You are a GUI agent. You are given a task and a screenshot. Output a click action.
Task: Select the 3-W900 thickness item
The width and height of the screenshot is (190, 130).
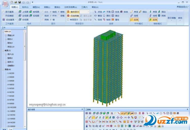point(11,81)
